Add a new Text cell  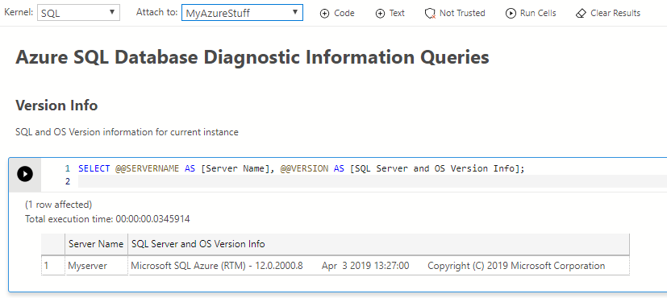[x=390, y=13]
